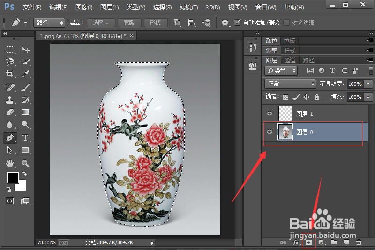The width and height of the screenshot is (375, 250).
Task: Hide 图层 1 with its eye icon
Action: tap(270, 114)
